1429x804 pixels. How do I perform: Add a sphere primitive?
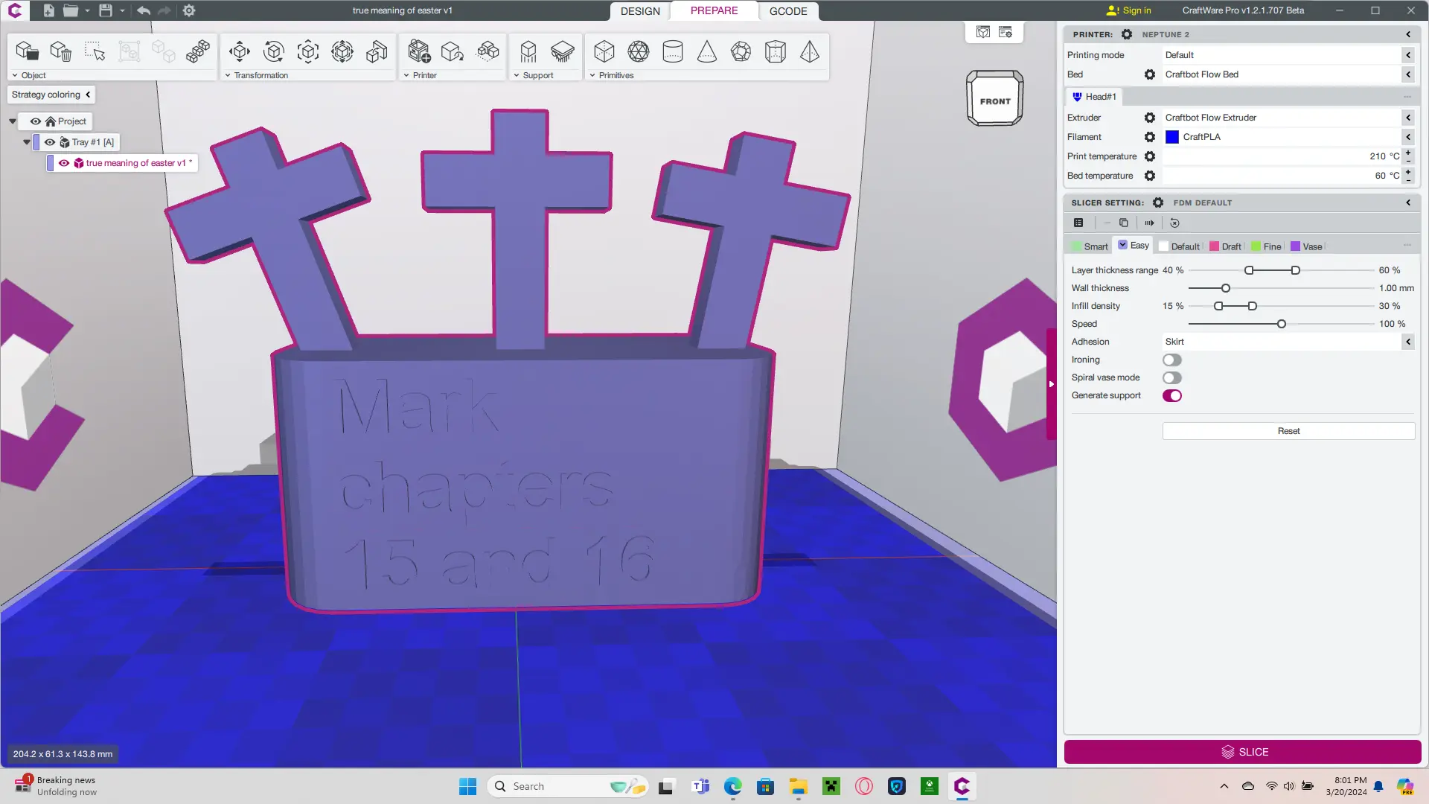[639, 51]
